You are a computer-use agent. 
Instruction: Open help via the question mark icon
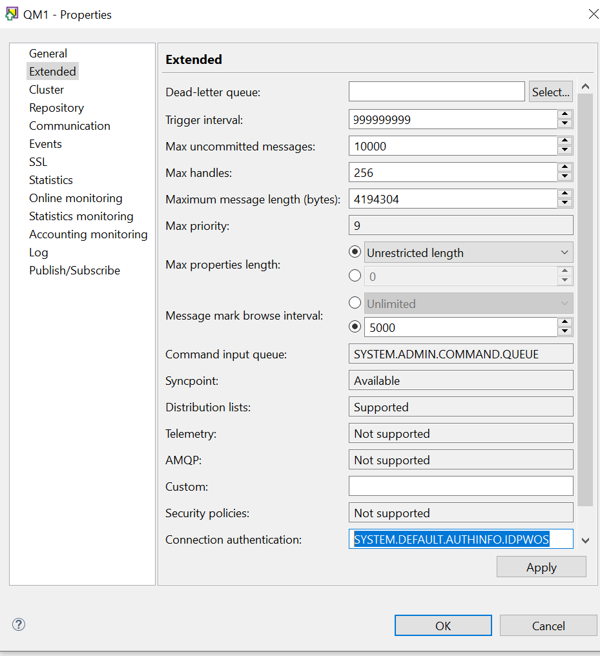18,624
